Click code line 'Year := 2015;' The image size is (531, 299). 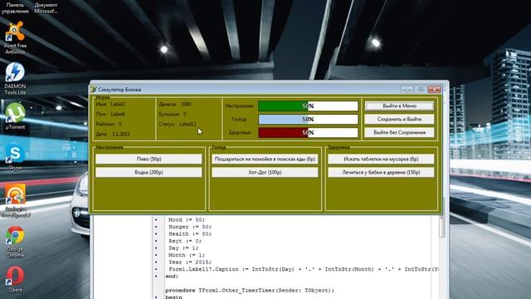coord(190,262)
